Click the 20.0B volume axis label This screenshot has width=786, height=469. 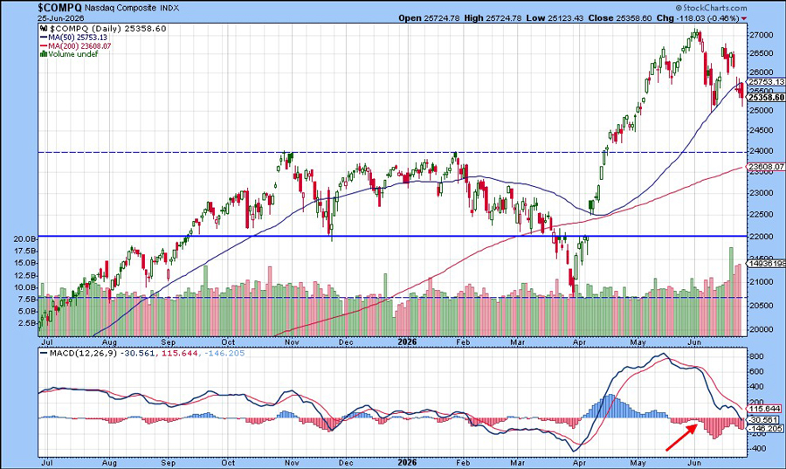point(25,239)
